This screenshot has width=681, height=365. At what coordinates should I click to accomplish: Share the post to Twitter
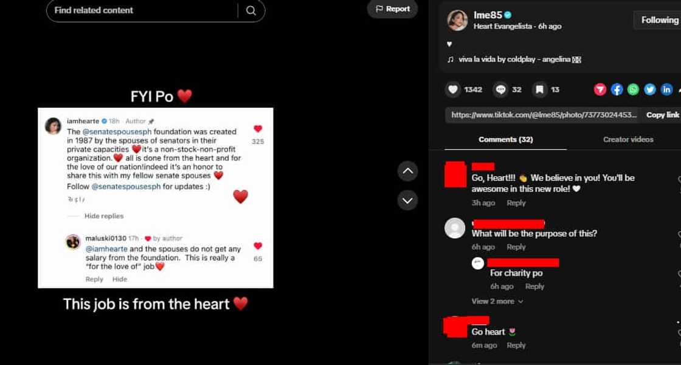[x=649, y=89]
